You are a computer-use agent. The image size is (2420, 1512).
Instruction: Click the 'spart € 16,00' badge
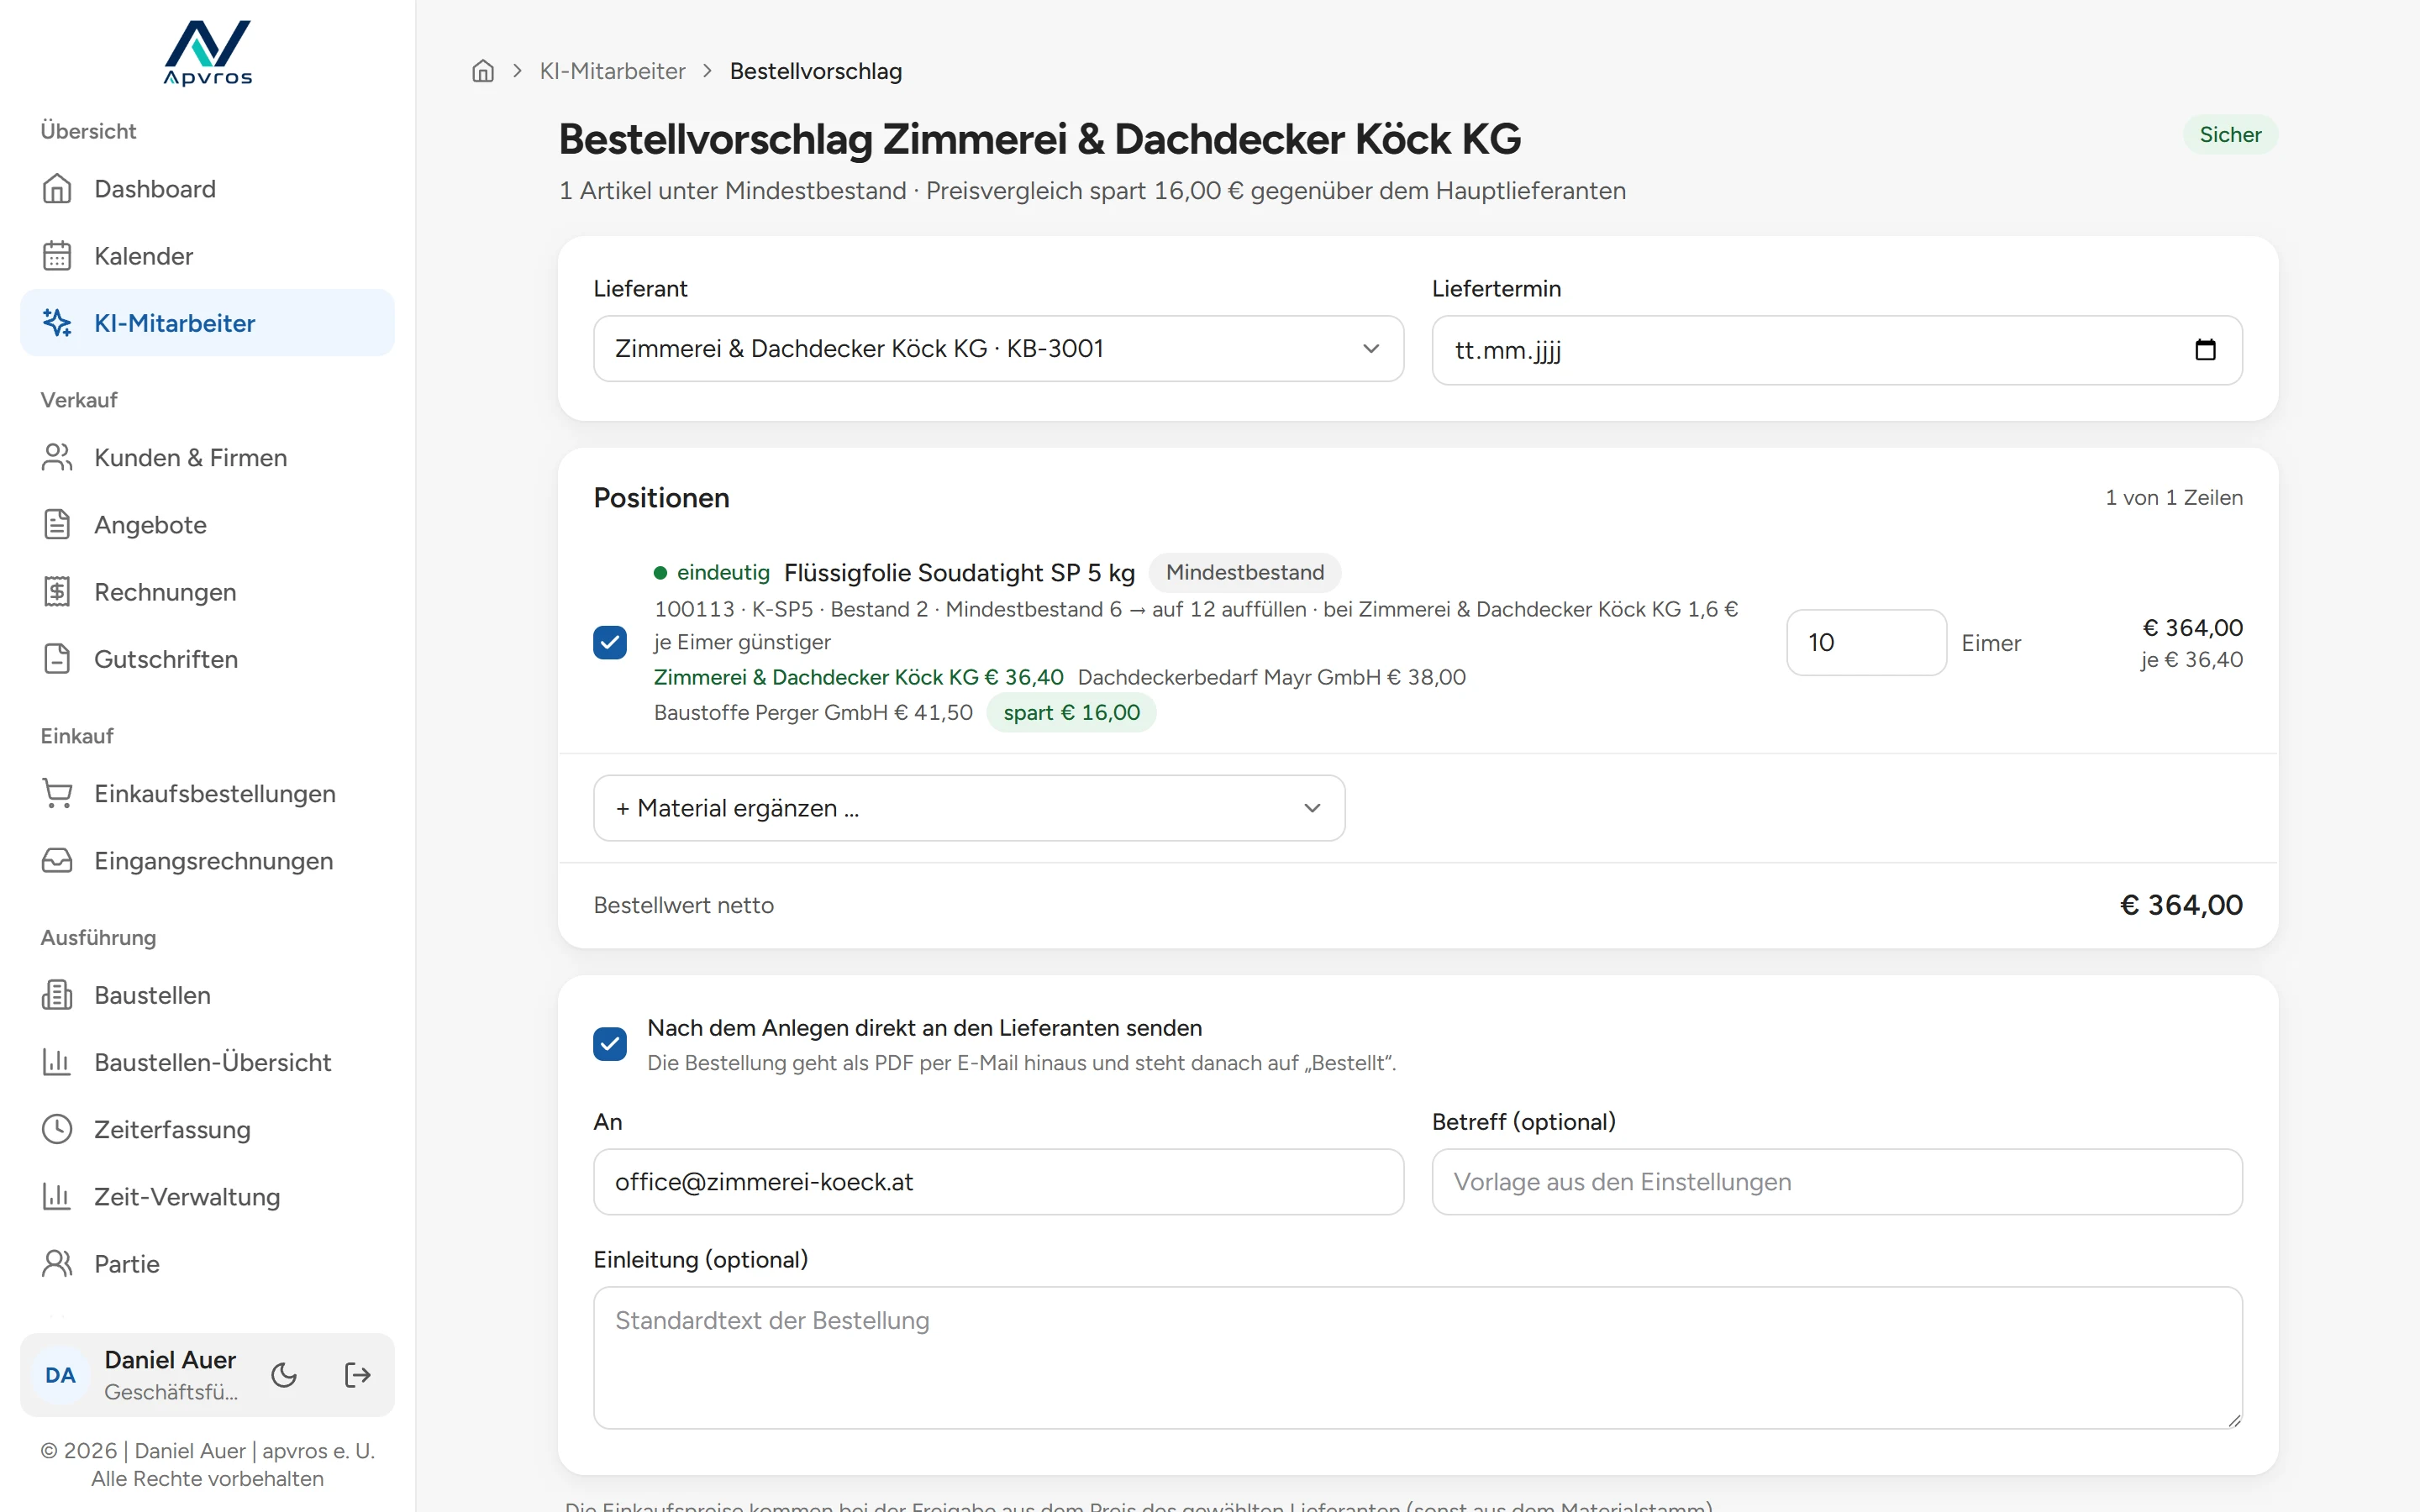pos(1071,712)
